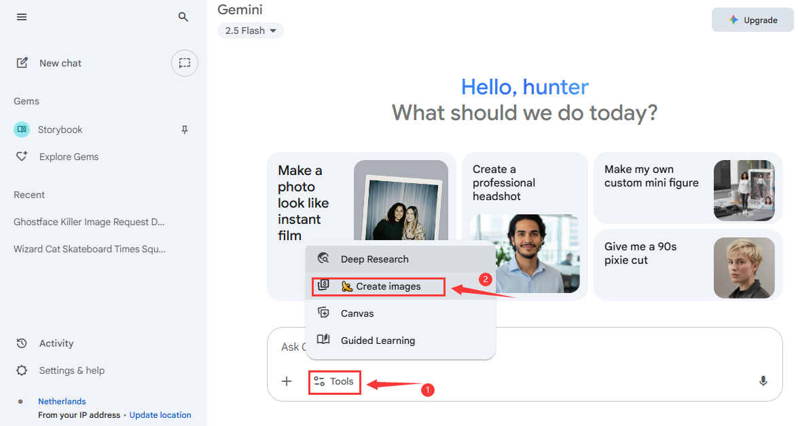The height and width of the screenshot is (426, 798).
Task: Click the Deep Research icon in menu
Action: (323, 258)
